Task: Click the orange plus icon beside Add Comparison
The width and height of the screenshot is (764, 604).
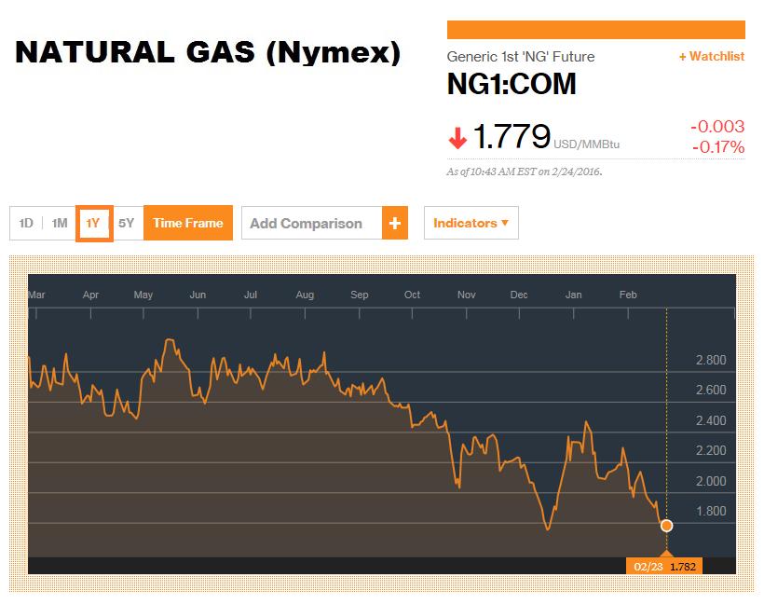Action: pos(395,223)
